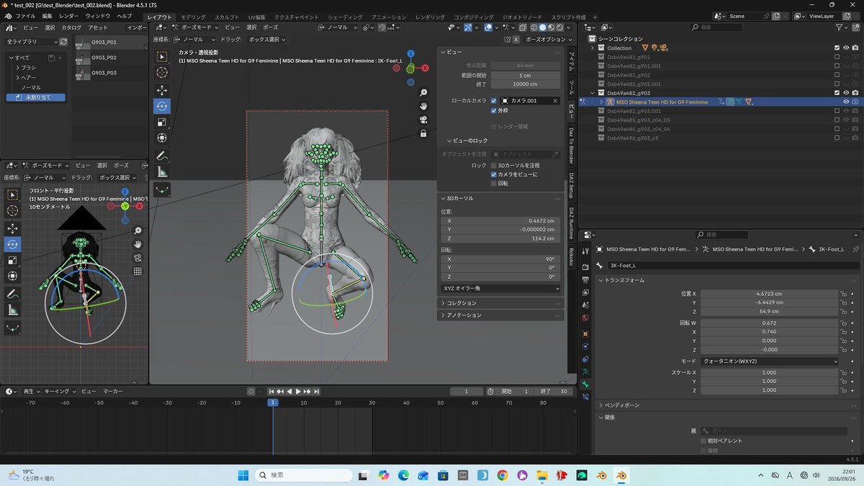Switch to the アニメーション workspace tab
Viewport: 864px width, 486px height.
(389, 16)
